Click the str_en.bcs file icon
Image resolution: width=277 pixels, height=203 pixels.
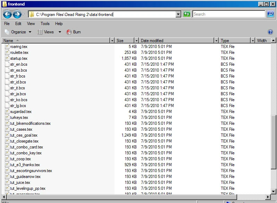[7, 64]
